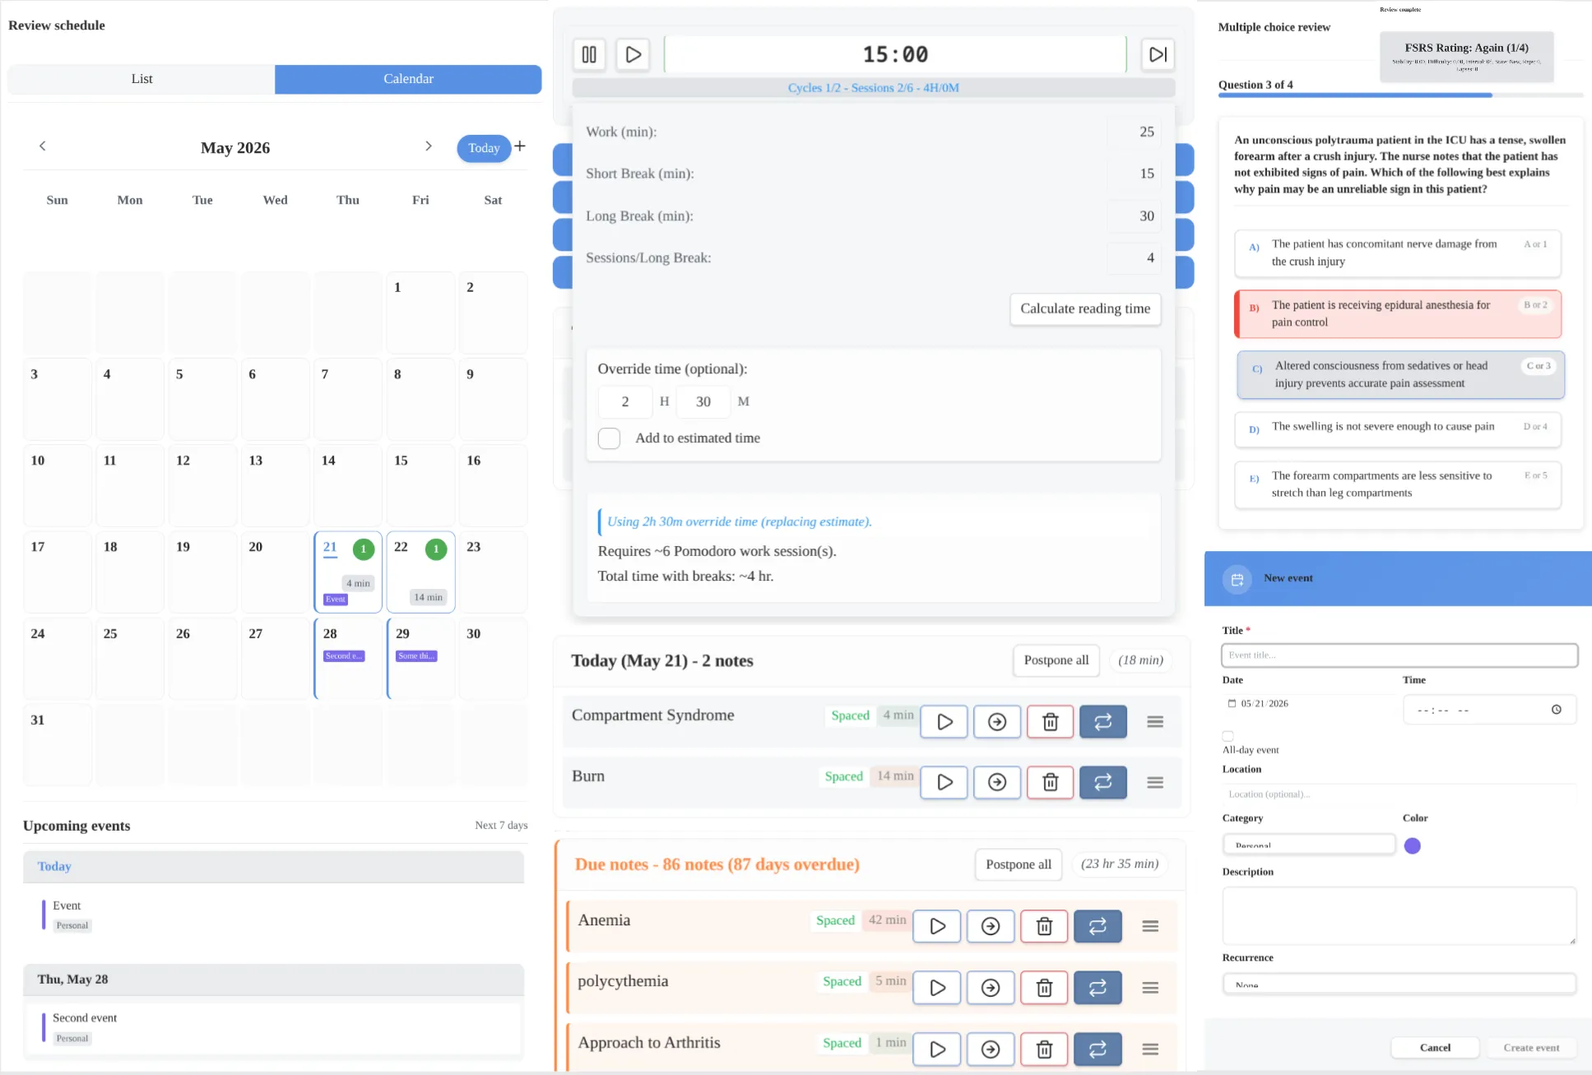Edit the override hours field
The height and width of the screenshot is (1075, 1592).
[625, 402]
